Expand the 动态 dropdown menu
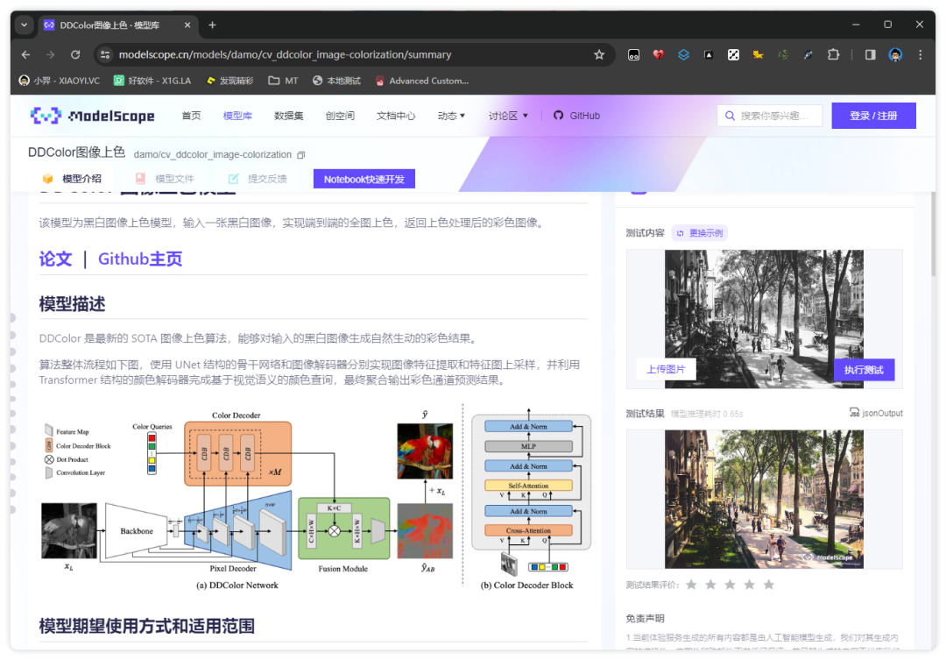 pyautogui.click(x=451, y=116)
